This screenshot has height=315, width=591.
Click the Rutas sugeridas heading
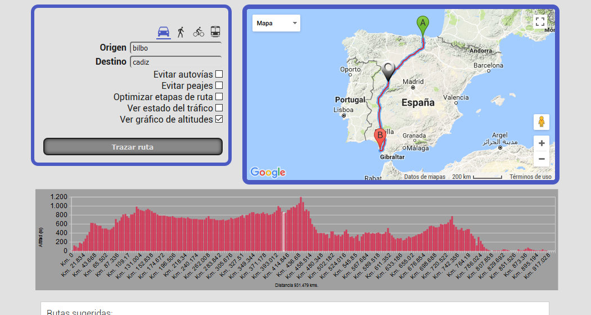click(x=79, y=312)
